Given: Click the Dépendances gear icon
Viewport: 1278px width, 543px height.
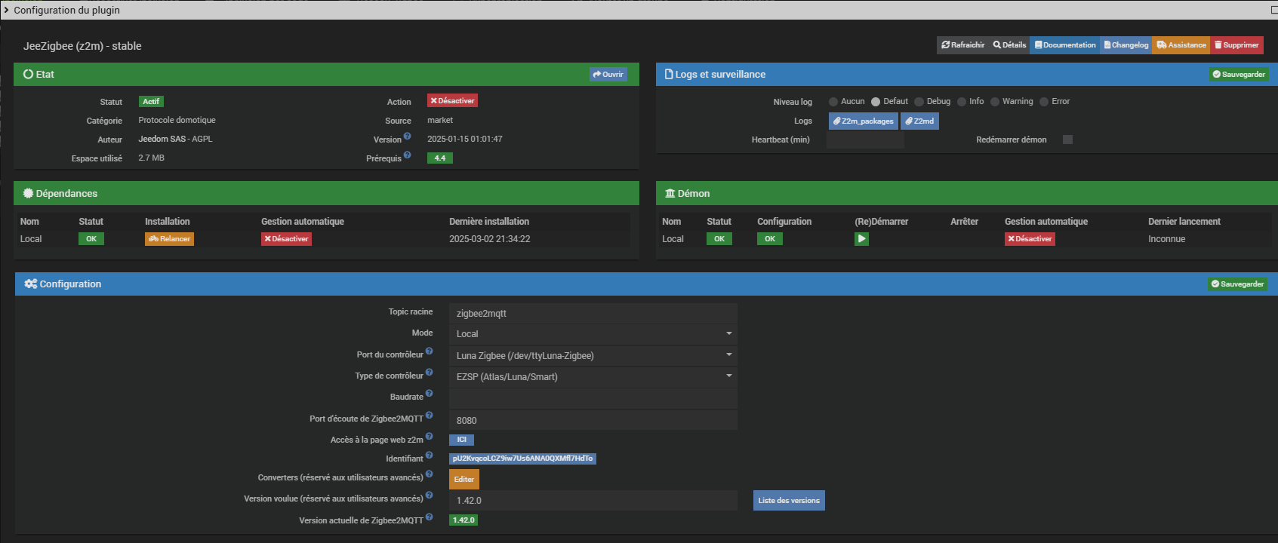Looking at the screenshot, I should 29,194.
